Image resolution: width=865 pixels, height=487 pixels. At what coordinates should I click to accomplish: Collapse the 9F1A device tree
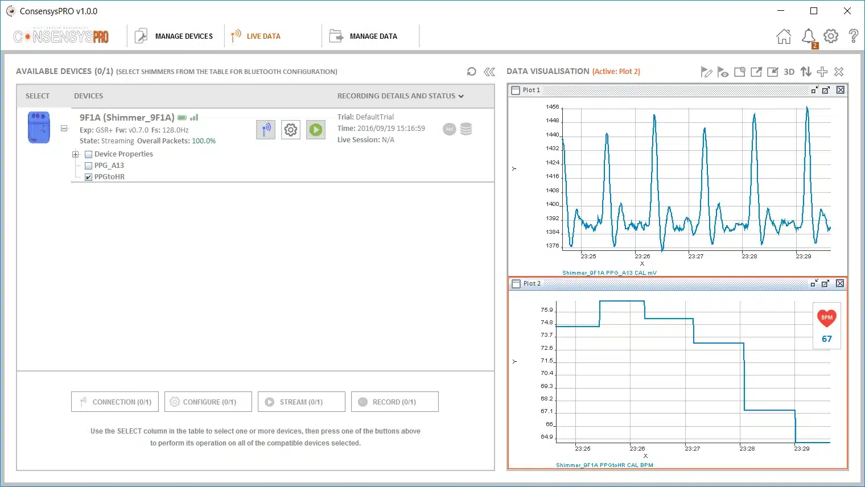pos(64,129)
